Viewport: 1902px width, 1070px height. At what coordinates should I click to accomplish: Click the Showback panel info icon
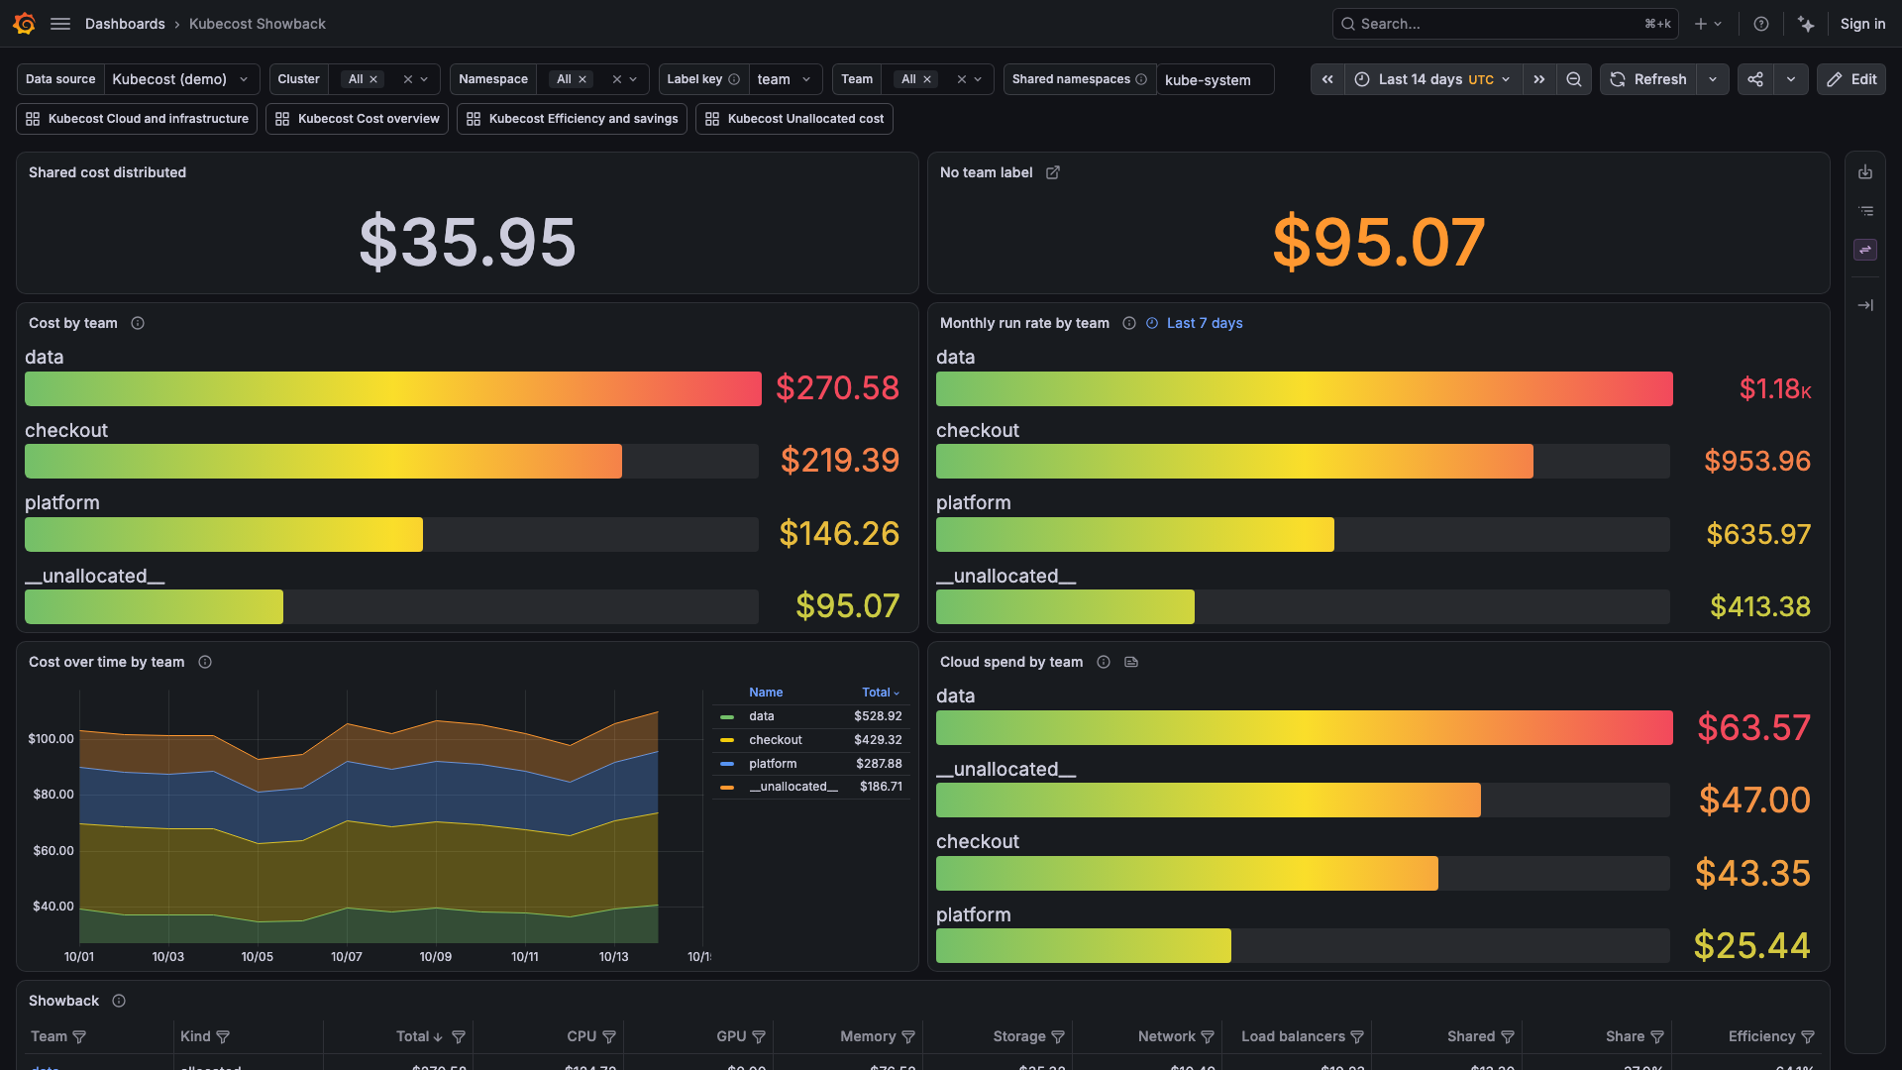(x=119, y=1001)
